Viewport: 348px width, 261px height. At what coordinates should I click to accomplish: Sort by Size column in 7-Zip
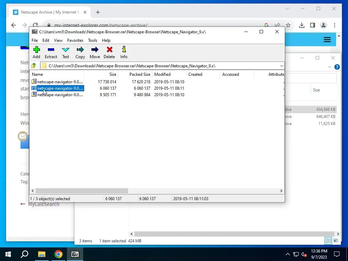tap(101, 74)
